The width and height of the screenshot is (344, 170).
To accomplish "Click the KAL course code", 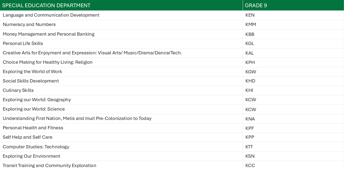I will coord(249,53).
